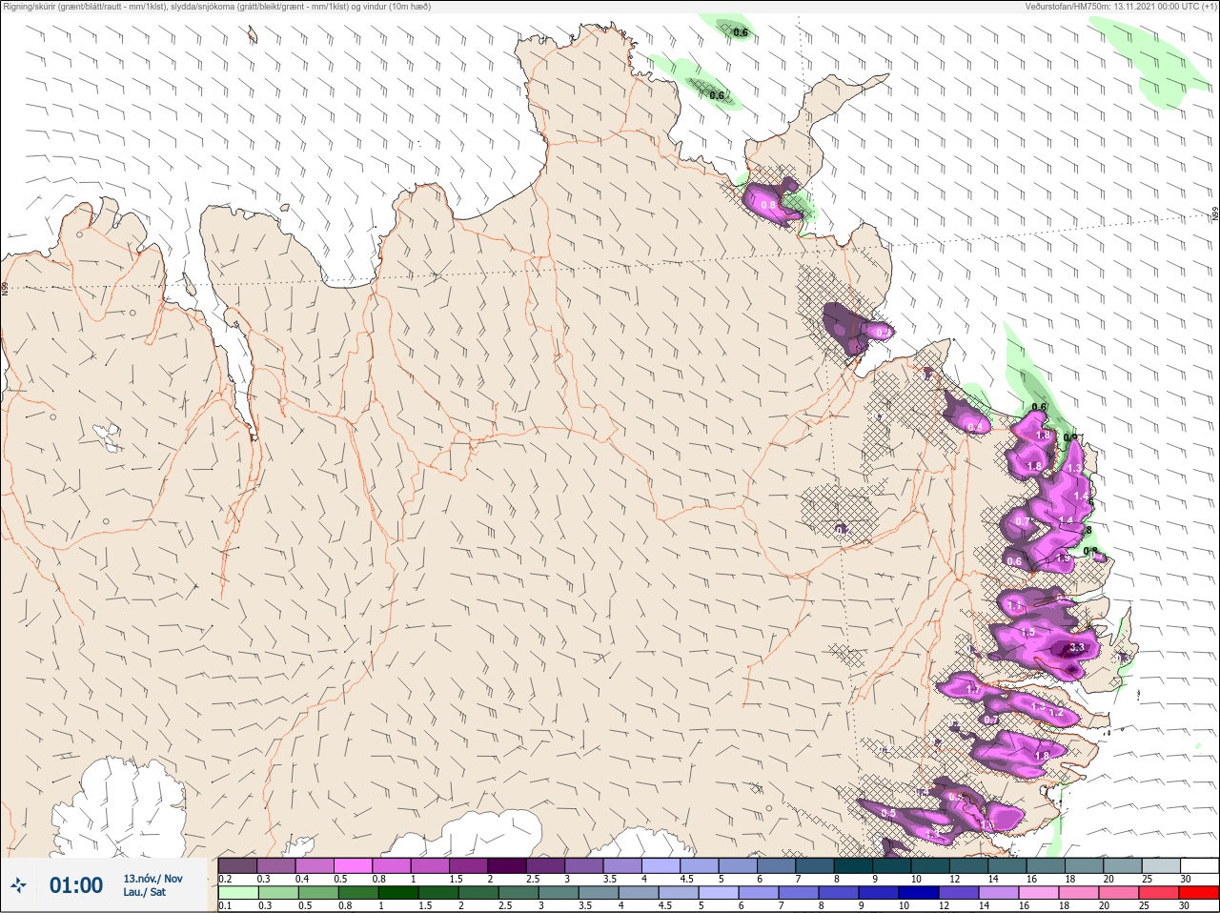This screenshot has height=913, width=1220.
Task: Select the white 30 swatch ending the top legend row
Action: click(1199, 865)
